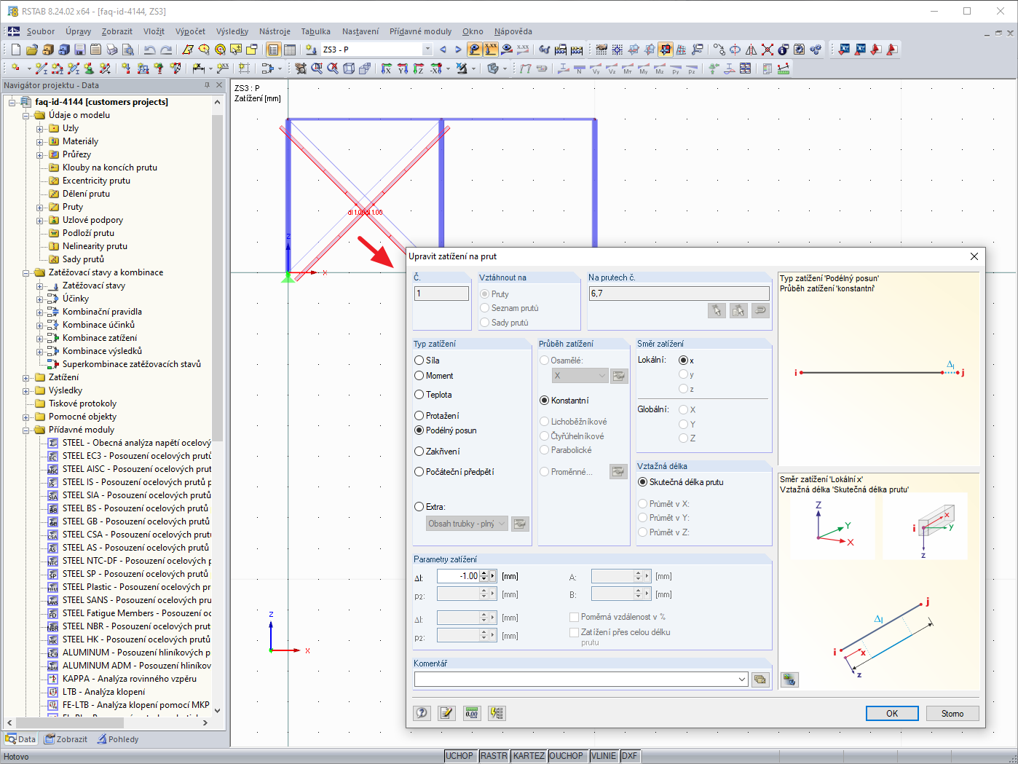The image size is (1018, 764).
Task: Expand the Materiály tree node
Action: (x=40, y=141)
